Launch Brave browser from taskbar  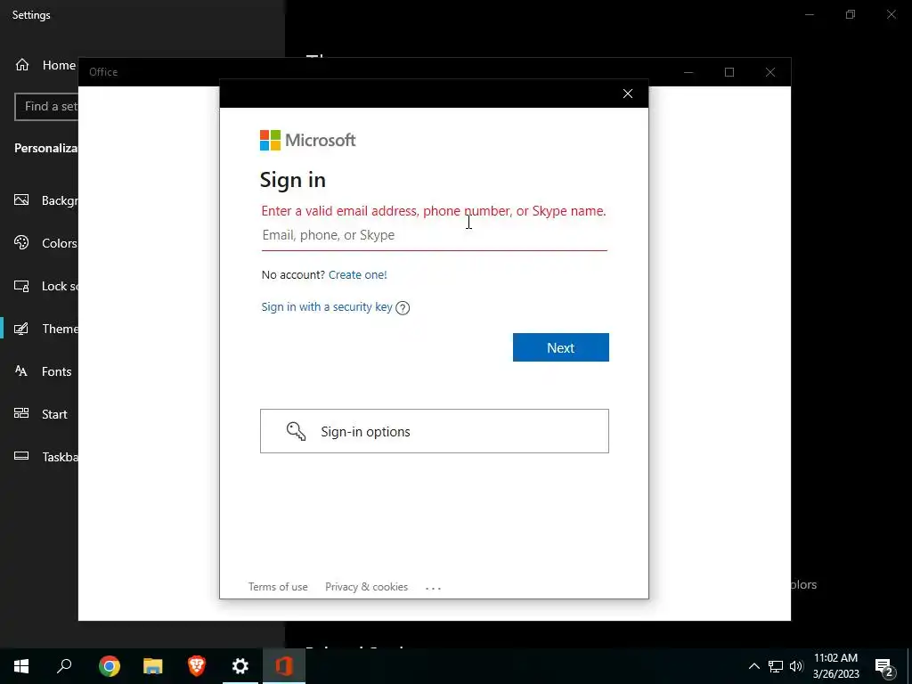(197, 666)
